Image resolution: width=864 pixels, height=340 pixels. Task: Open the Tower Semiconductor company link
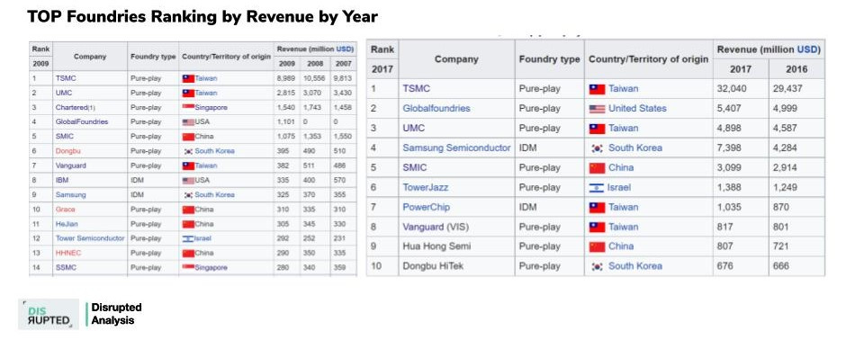(90, 238)
